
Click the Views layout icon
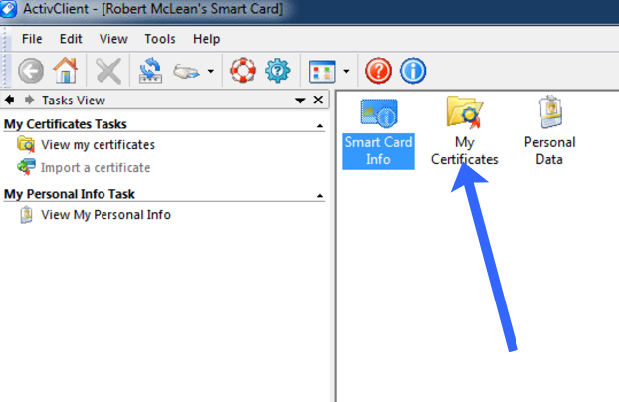coord(322,71)
